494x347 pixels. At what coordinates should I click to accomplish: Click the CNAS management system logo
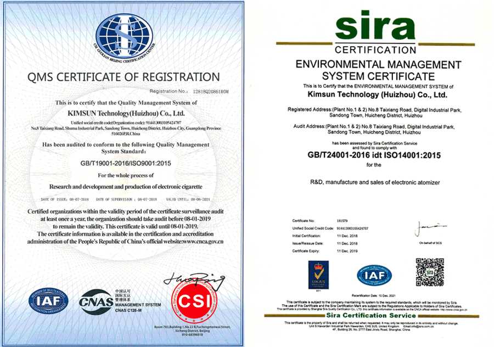(120, 301)
